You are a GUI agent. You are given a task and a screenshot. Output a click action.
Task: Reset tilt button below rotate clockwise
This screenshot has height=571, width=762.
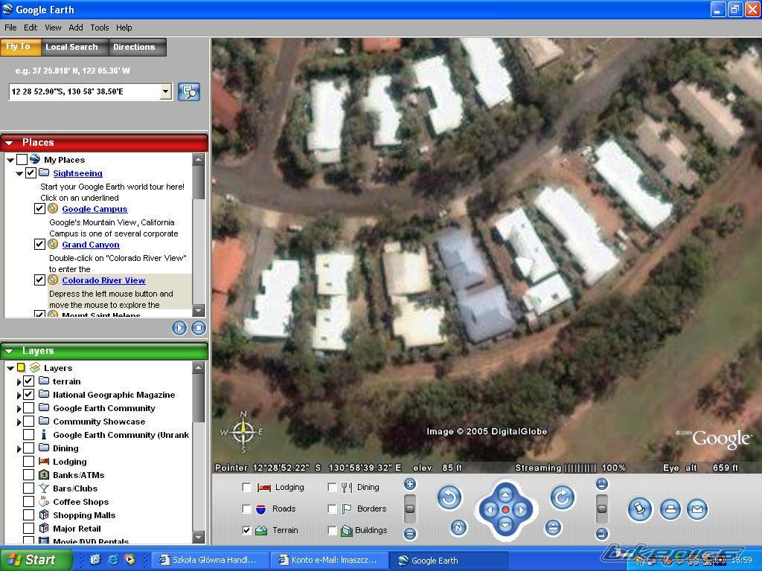(553, 528)
